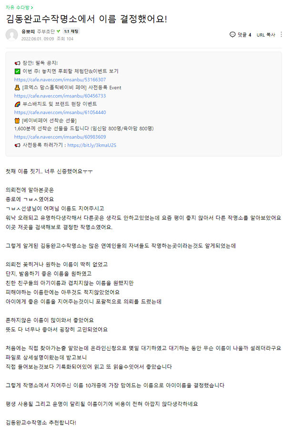Open link cafe.naver.com/imsanbu/61054440
The width and height of the screenshot is (286, 435).
click(x=60, y=112)
